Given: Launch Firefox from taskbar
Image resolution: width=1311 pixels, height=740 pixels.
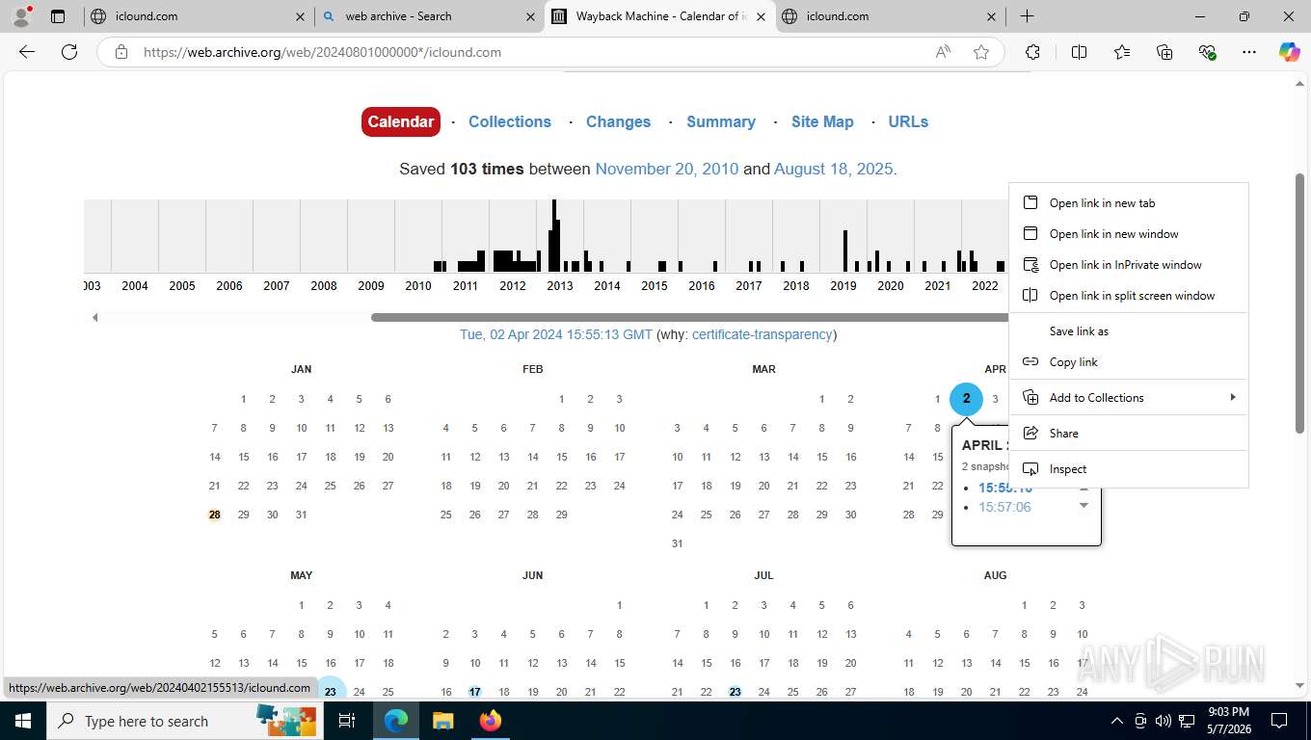Looking at the screenshot, I should point(491,721).
